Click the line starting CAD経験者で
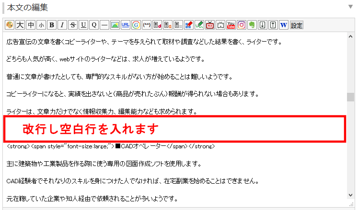Viewport: 358px width, 210px height. click(133, 181)
